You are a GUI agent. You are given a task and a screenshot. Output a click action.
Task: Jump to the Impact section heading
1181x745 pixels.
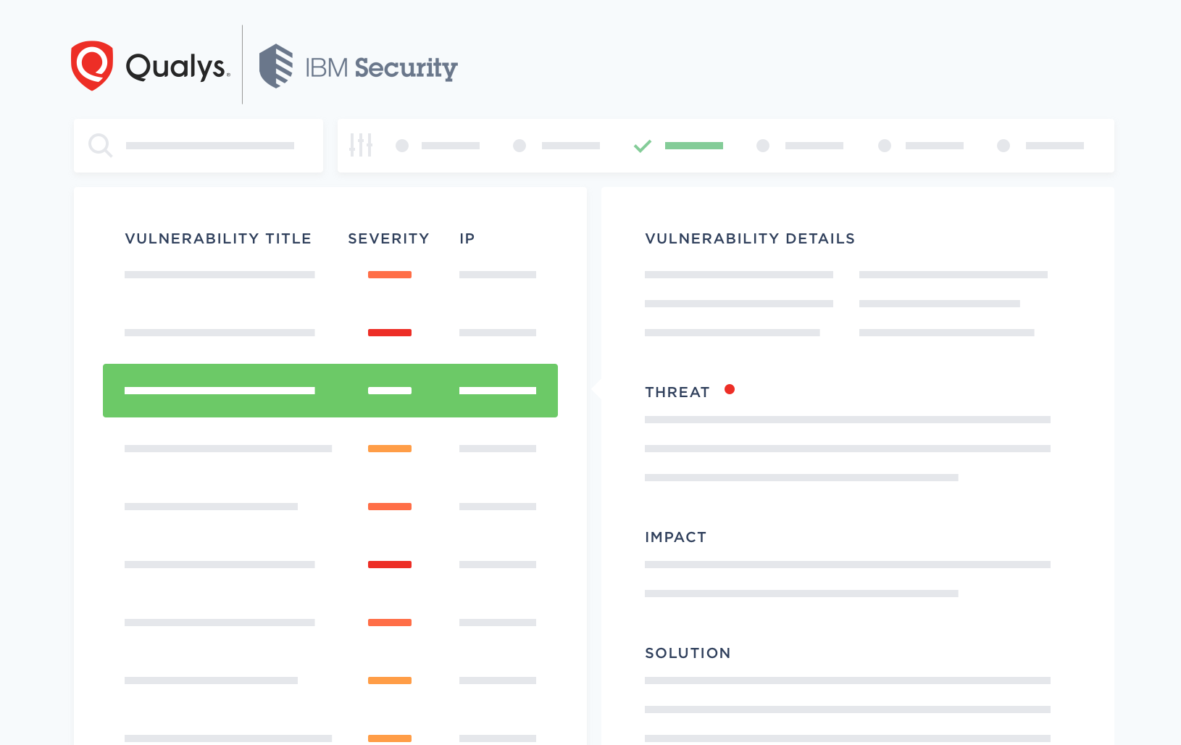click(675, 537)
